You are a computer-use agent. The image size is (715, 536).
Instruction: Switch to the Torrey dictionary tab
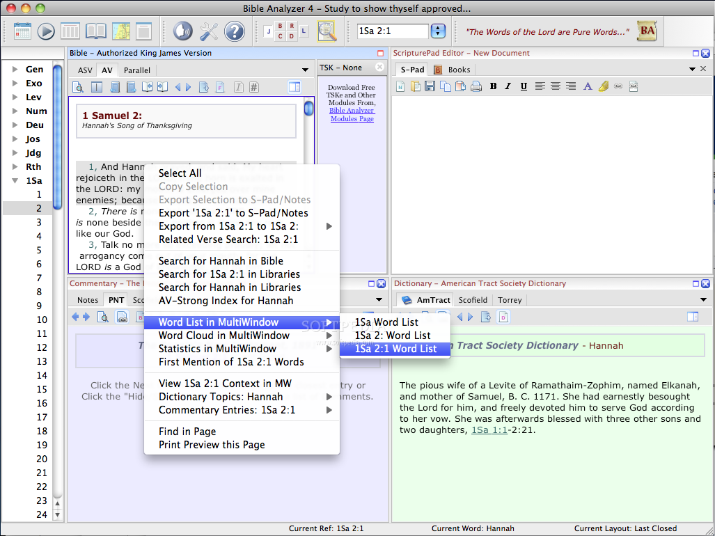(510, 300)
